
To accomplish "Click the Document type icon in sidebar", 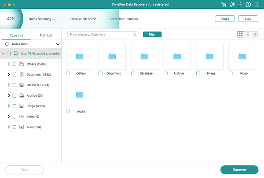I will 22,74.
